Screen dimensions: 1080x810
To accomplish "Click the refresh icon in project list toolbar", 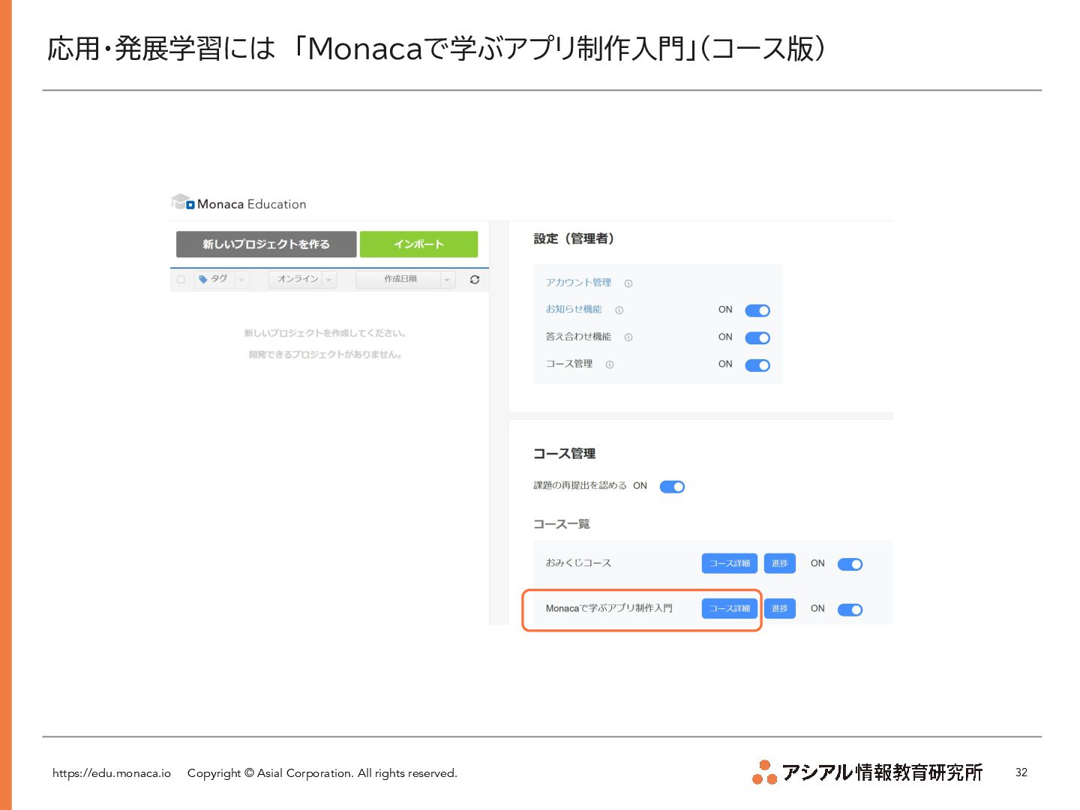I will point(475,280).
